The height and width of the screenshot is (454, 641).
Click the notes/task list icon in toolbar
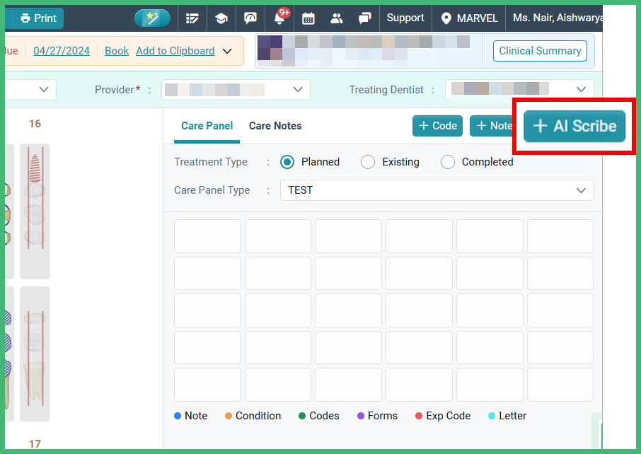192,18
